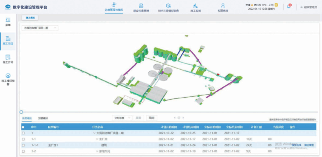Click the circular play control between arrows
This screenshot has height=157, width=322.
click(179, 118)
